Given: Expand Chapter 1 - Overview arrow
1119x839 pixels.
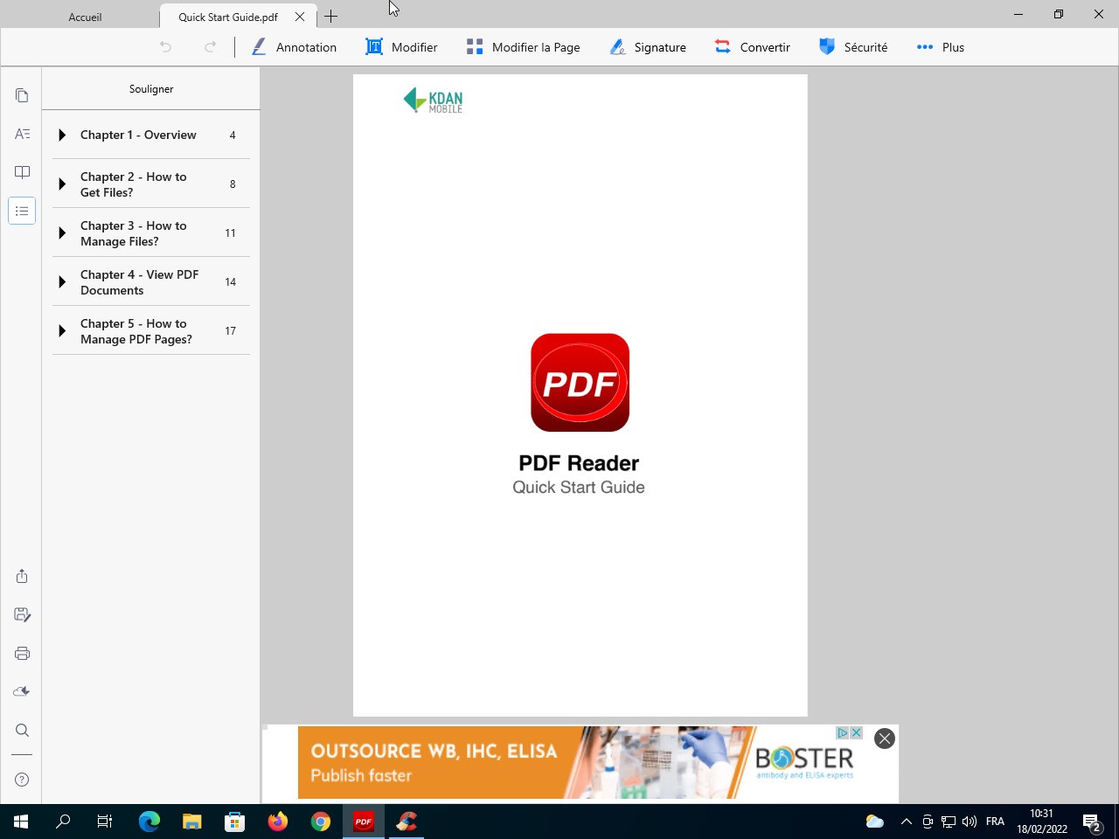Looking at the screenshot, I should click(62, 135).
